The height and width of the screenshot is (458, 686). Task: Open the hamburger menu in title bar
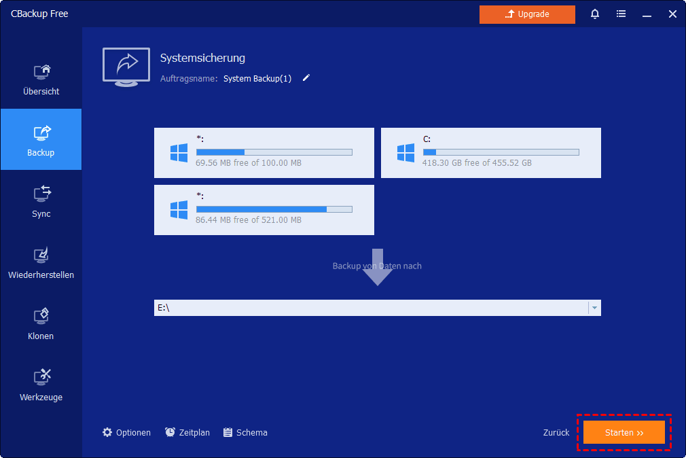pyautogui.click(x=621, y=14)
